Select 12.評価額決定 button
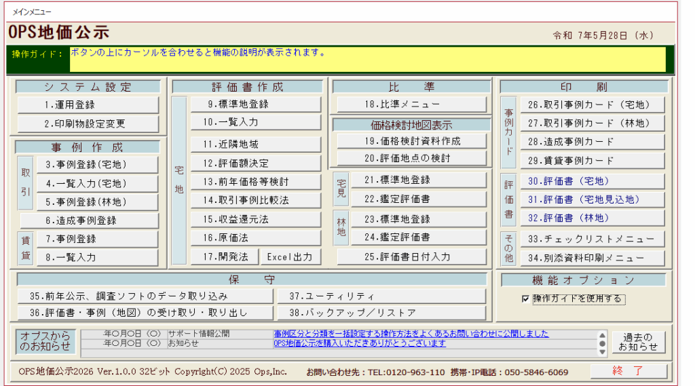 tap(256, 163)
